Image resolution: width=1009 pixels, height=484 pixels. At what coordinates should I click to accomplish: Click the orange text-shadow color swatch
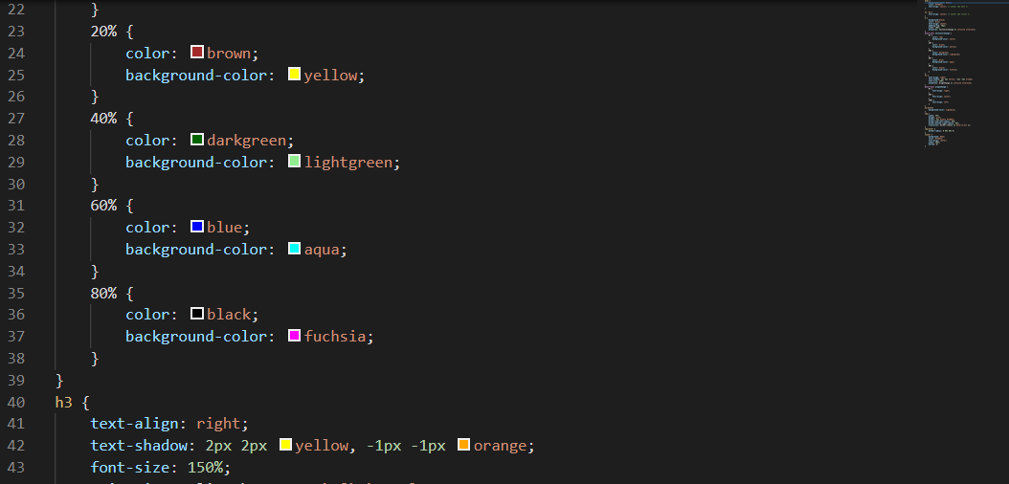[x=463, y=444]
